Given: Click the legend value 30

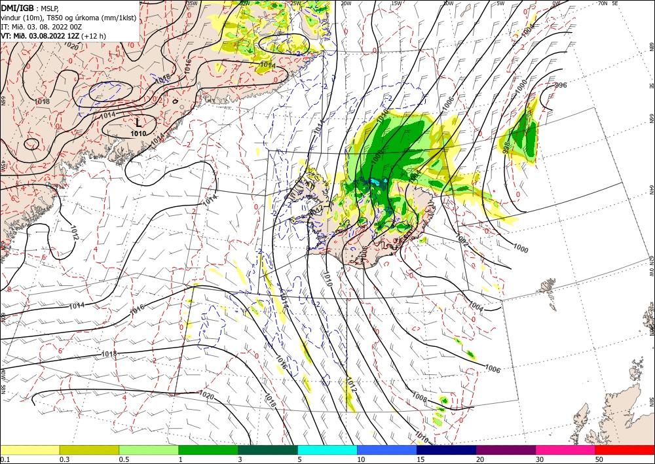Looking at the screenshot, I should tap(540, 459).
